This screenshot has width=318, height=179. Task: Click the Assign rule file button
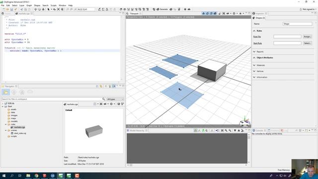pos(308,37)
